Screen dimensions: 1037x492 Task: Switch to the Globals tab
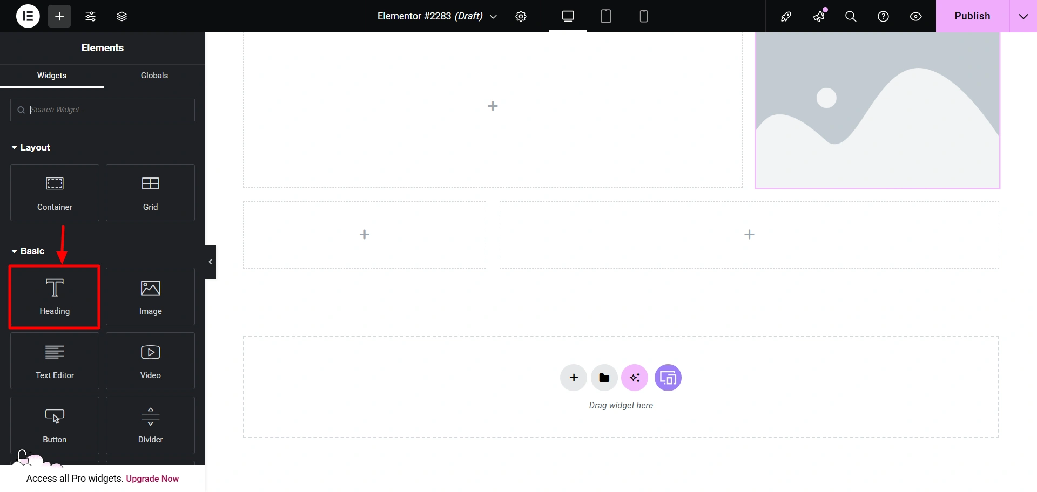[x=154, y=76]
